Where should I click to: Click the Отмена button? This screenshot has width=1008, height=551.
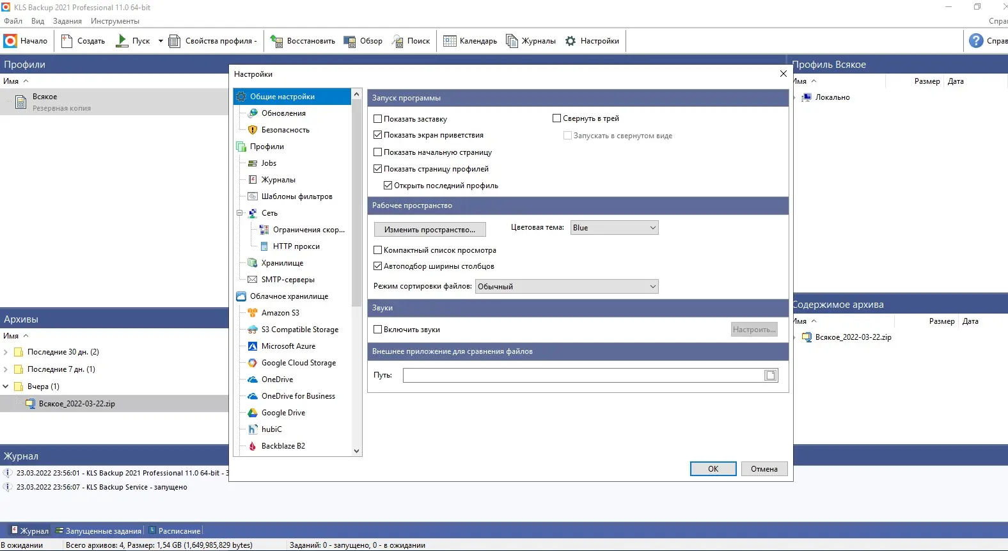tap(764, 469)
